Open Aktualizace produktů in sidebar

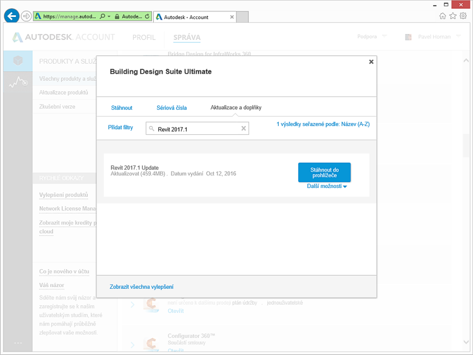click(x=63, y=92)
